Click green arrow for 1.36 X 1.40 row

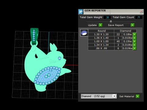[134, 38]
